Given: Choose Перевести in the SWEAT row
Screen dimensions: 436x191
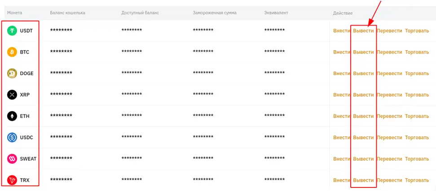Looking at the screenshot, I should coord(389,159).
